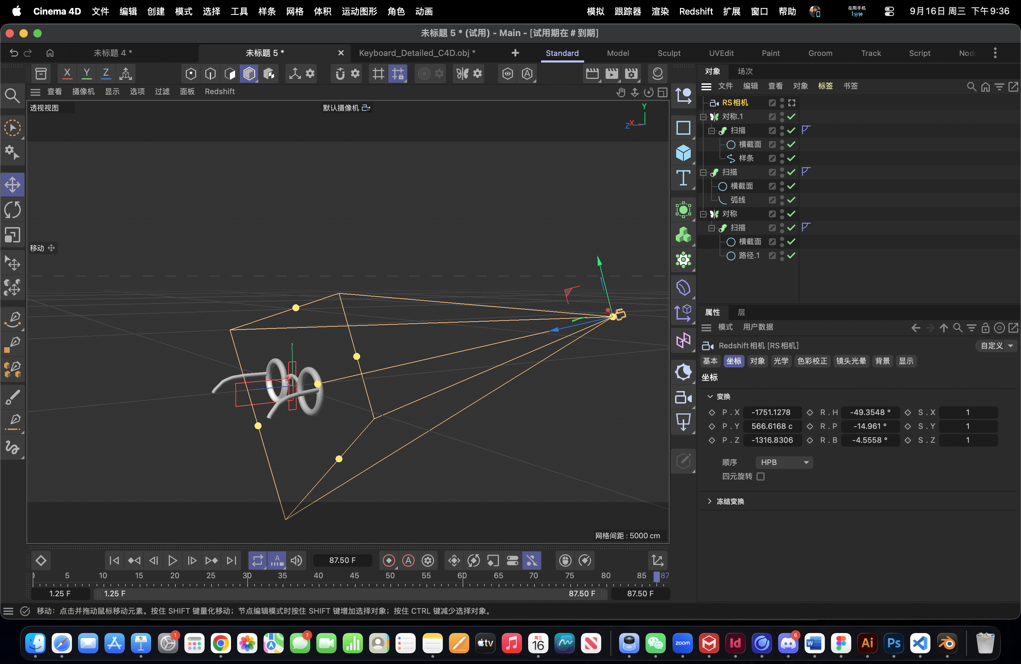Open the 场次 tab
This screenshot has width=1021, height=664.
click(x=745, y=71)
